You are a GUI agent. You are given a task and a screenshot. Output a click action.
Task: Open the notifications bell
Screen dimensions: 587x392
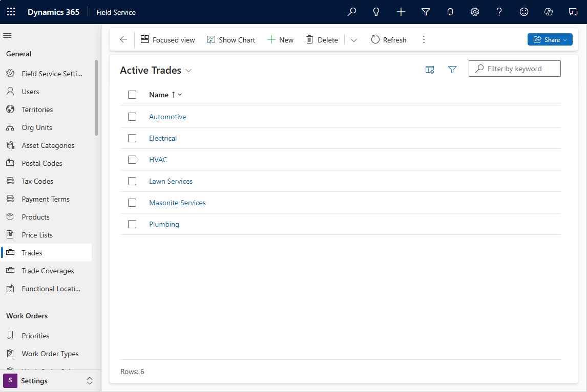point(450,12)
